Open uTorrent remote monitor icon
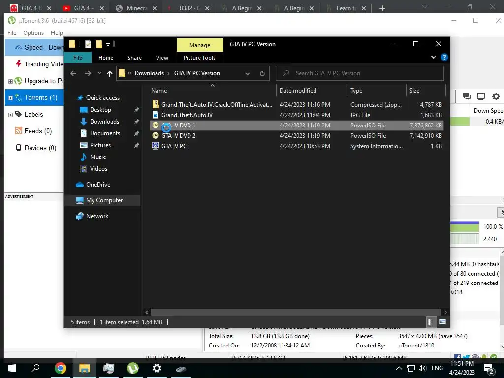504x378 pixels. point(481,96)
